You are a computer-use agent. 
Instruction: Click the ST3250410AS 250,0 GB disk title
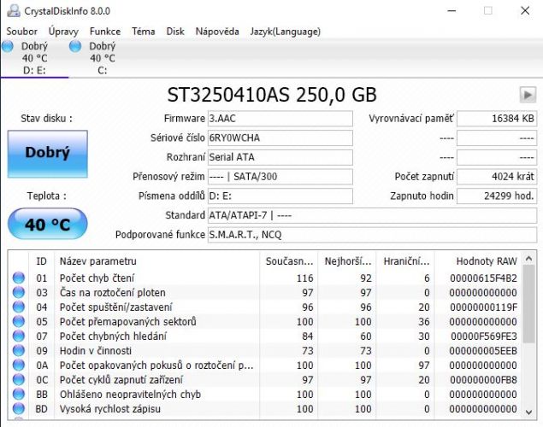point(272,95)
